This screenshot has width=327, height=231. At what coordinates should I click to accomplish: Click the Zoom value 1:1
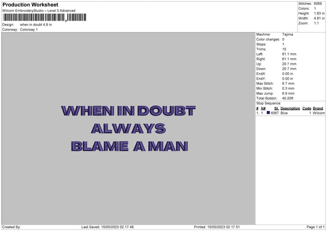point(316,23)
